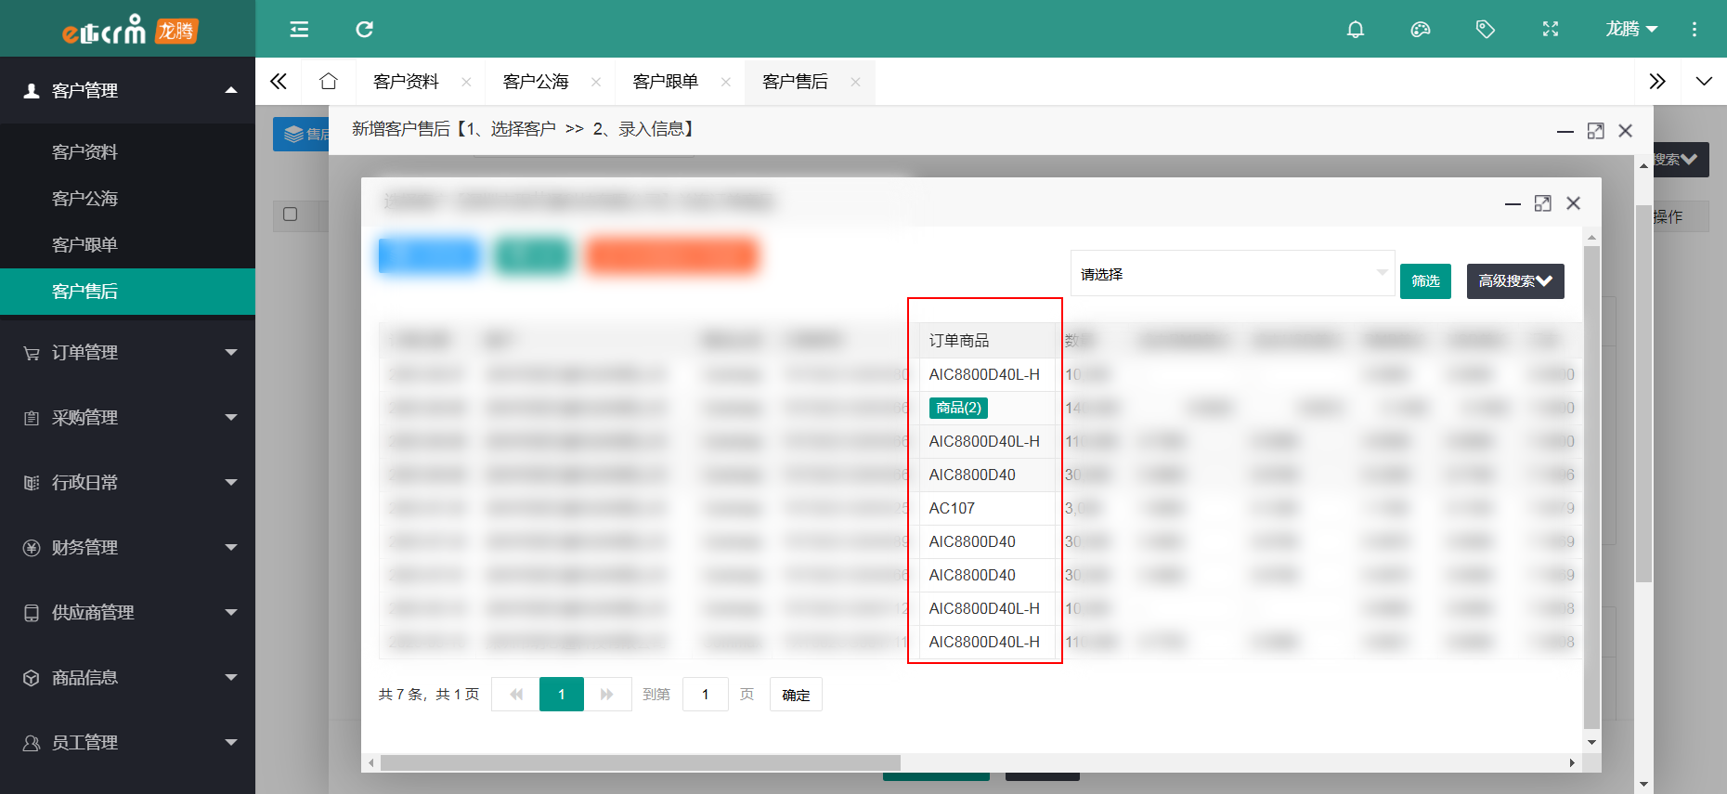The image size is (1727, 794).
Task: Click the 确定 pagination confirm button
Action: [x=795, y=695]
